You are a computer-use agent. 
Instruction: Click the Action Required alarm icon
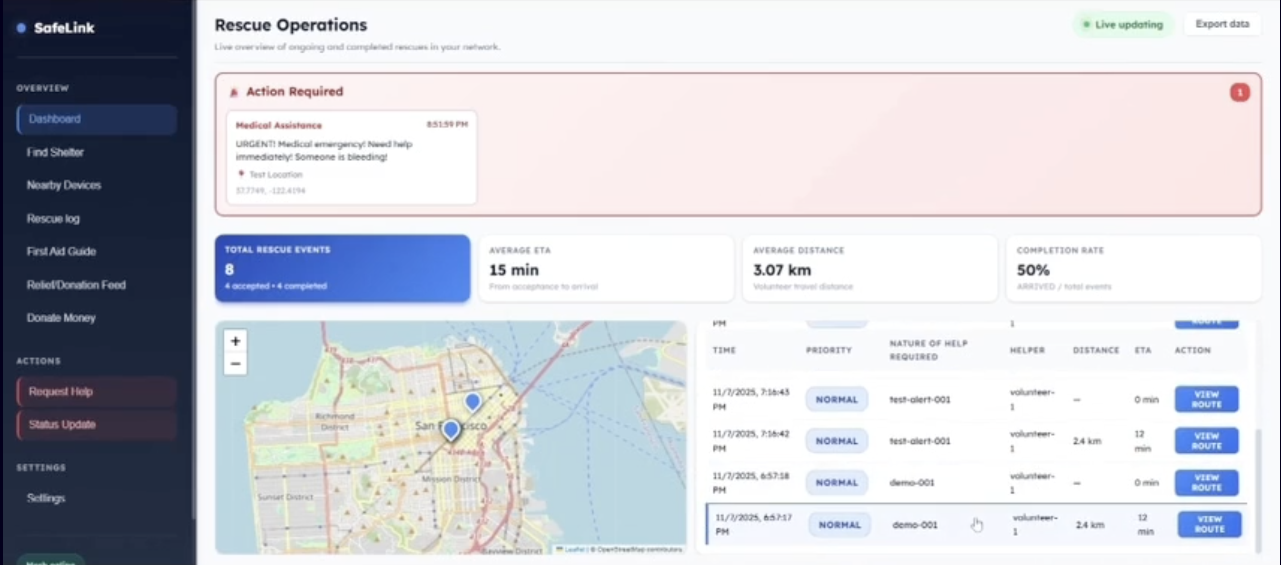click(234, 92)
